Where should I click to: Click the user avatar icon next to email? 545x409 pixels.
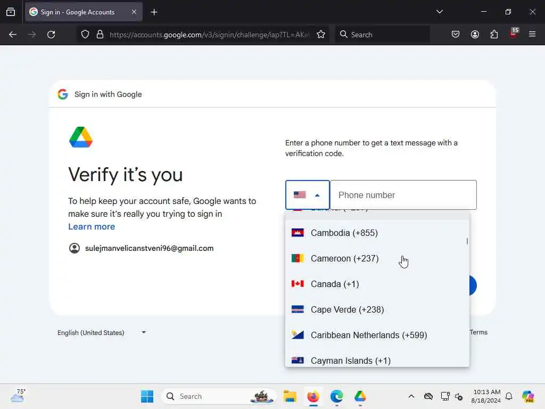(75, 248)
